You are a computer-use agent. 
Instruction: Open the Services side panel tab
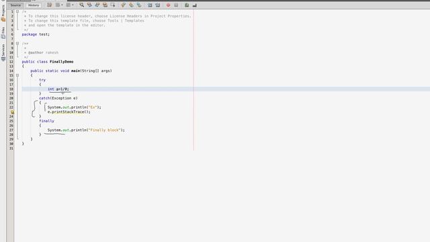coord(3,52)
